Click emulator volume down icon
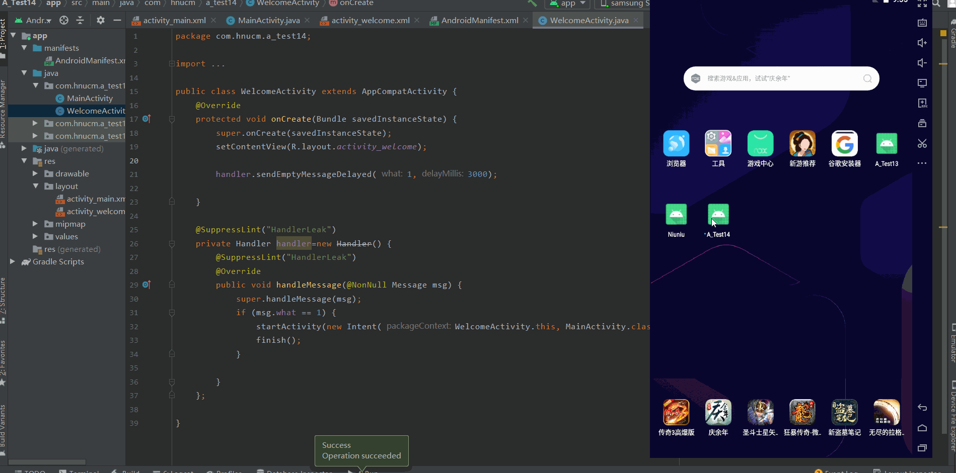956x473 pixels. coord(922,63)
